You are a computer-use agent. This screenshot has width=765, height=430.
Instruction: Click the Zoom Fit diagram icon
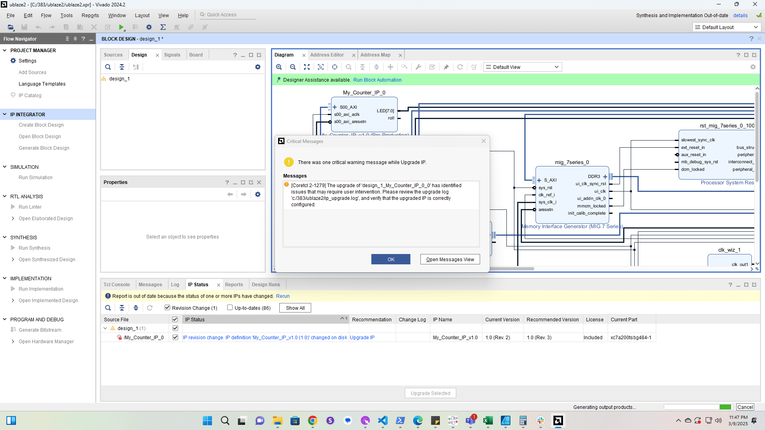click(x=307, y=67)
